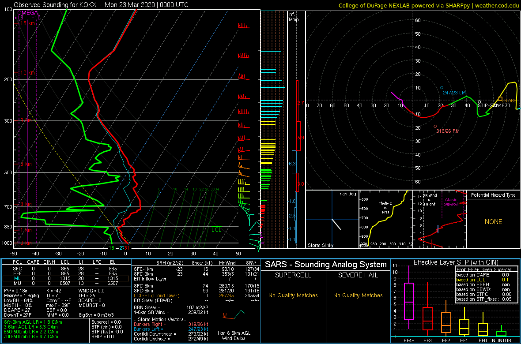The image size is (521, 344).
Task: Click the Potential Hazard Type heading
Action: (x=494, y=195)
